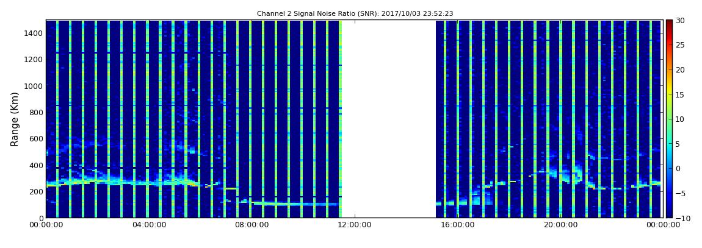Click the 20:00:00 time axis label
The image size is (702, 248).
pyautogui.click(x=560, y=225)
